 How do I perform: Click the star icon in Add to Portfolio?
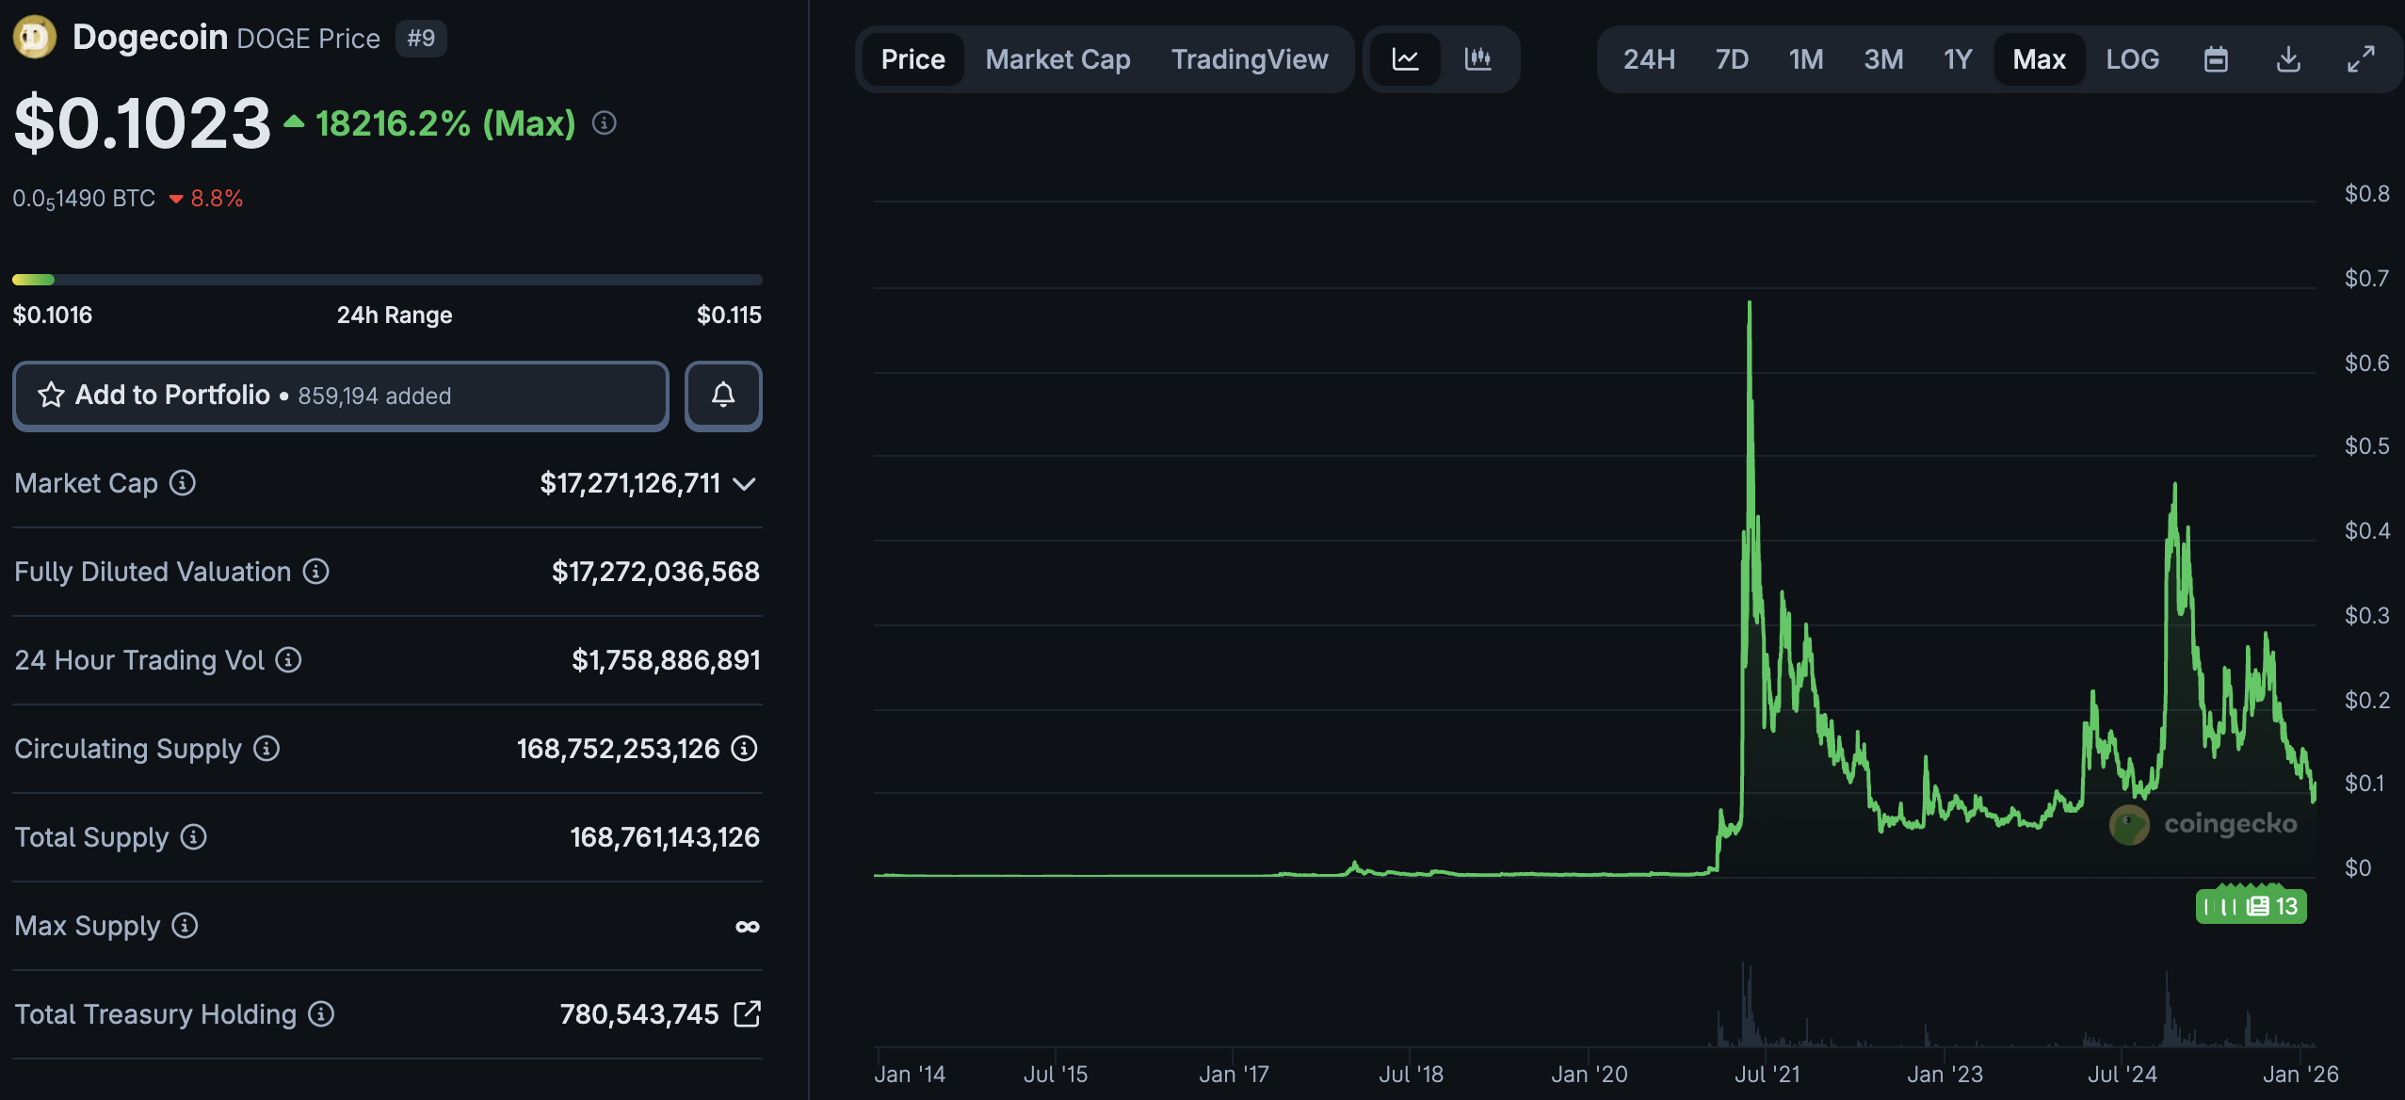click(x=51, y=395)
